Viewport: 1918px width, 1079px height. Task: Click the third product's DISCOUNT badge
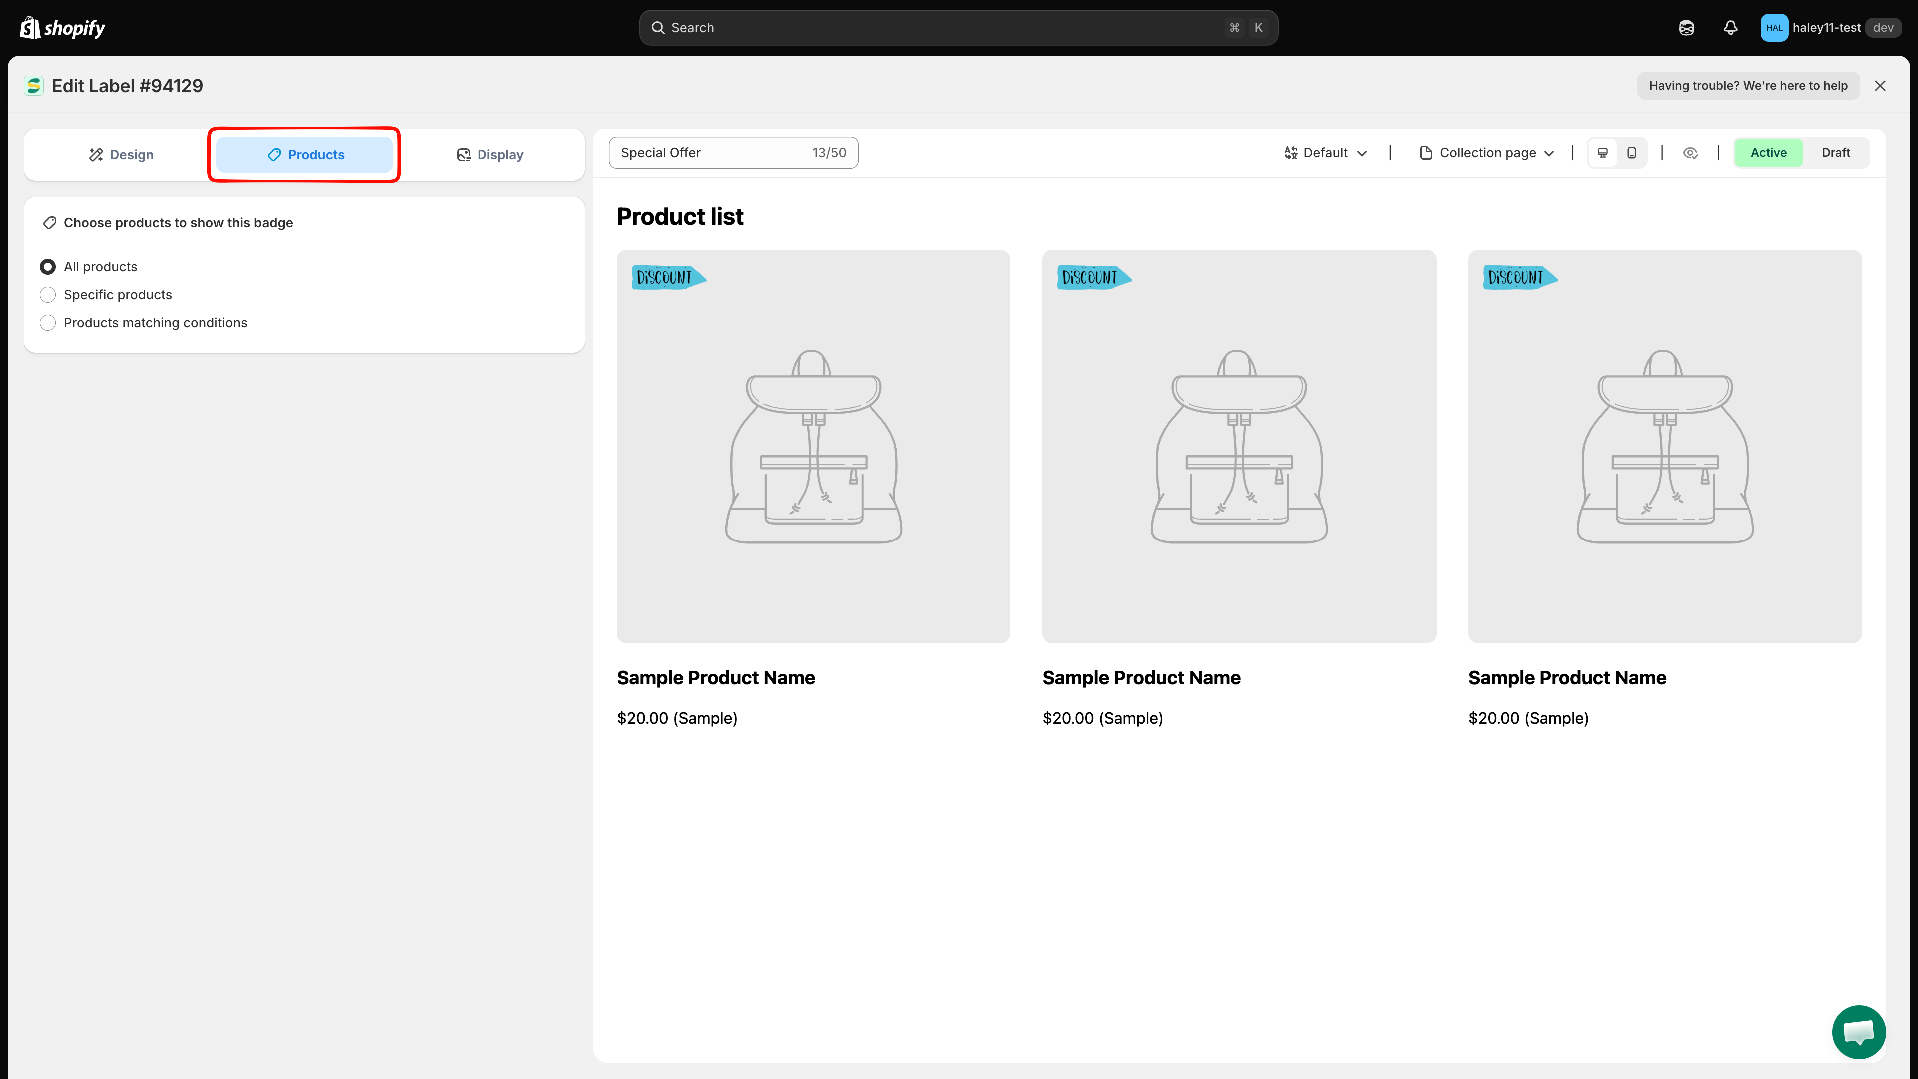tap(1520, 277)
